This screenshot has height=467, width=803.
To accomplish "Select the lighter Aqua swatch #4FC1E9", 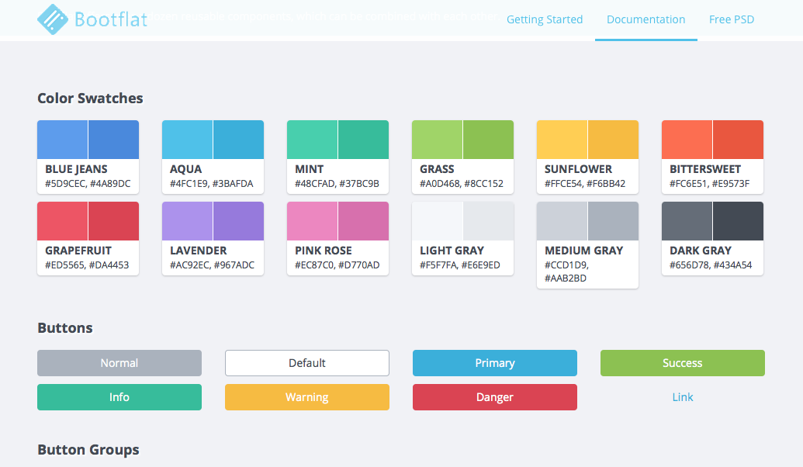I will click(188, 140).
